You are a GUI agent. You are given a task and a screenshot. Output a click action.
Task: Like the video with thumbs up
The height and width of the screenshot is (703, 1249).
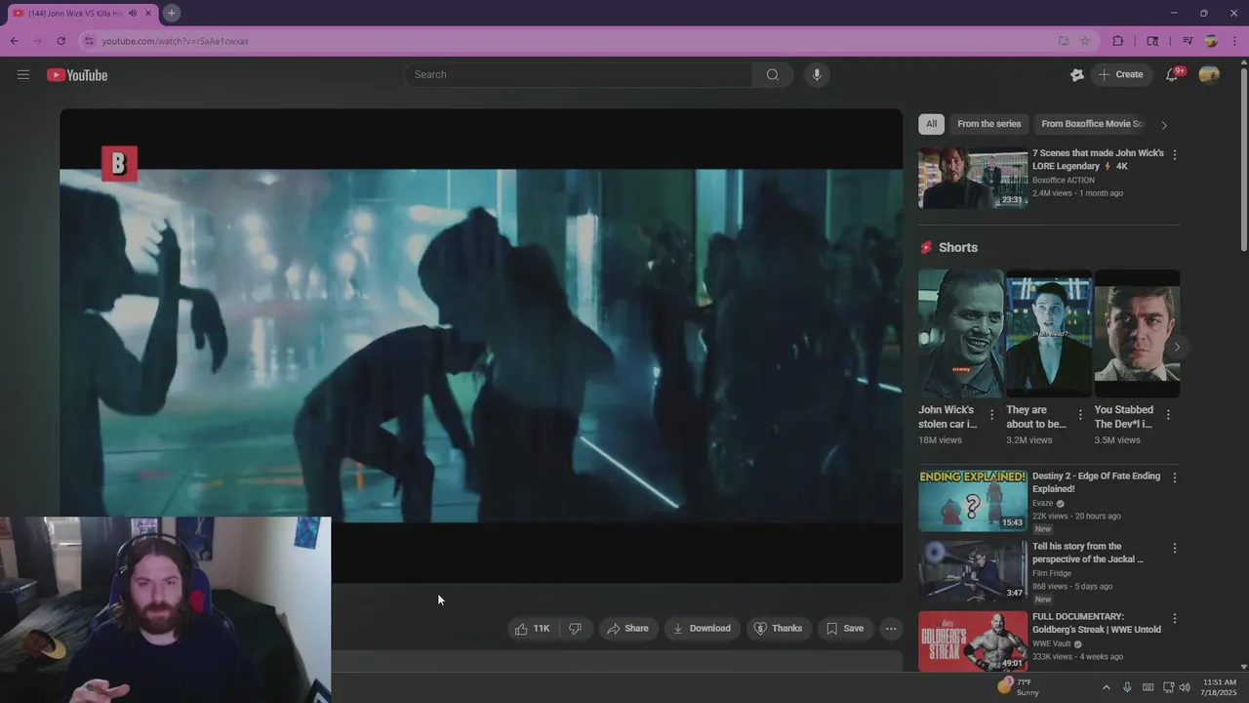pyautogui.click(x=533, y=629)
